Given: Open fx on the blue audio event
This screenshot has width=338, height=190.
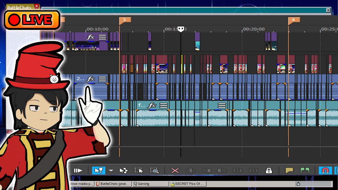Looking at the screenshot, I should click(91, 79).
